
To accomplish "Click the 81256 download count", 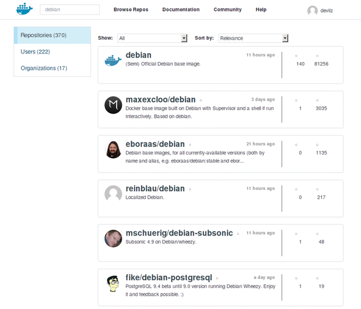I will tap(321, 64).
